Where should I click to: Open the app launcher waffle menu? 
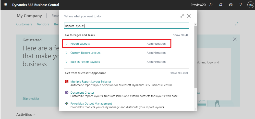point(5,5)
